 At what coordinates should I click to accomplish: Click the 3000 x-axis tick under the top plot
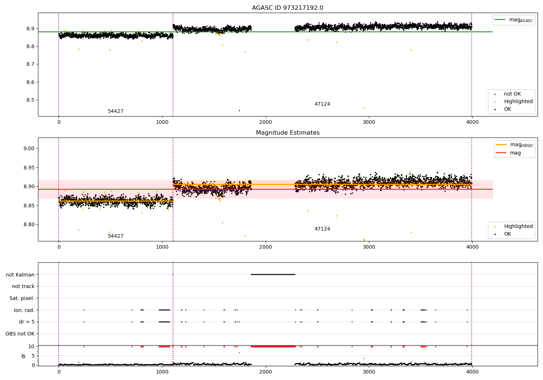(x=369, y=122)
